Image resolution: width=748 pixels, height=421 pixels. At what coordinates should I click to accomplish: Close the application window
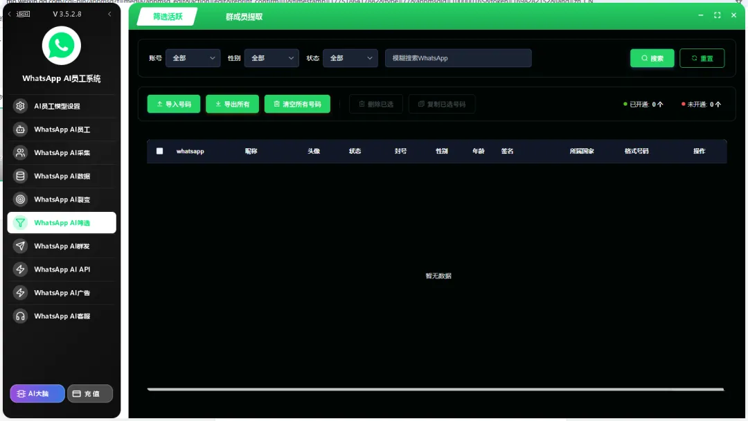coord(733,15)
